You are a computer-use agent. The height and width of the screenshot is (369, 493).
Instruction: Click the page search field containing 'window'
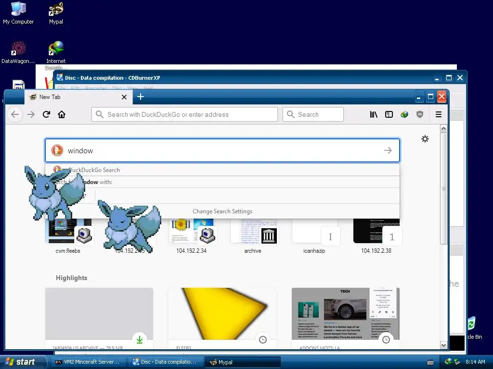coord(222,150)
